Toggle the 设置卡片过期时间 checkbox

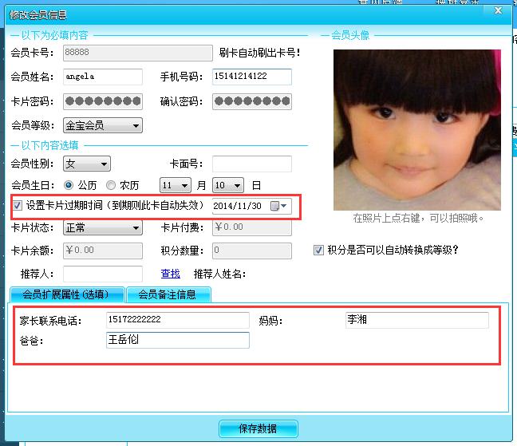click(18, 206)
